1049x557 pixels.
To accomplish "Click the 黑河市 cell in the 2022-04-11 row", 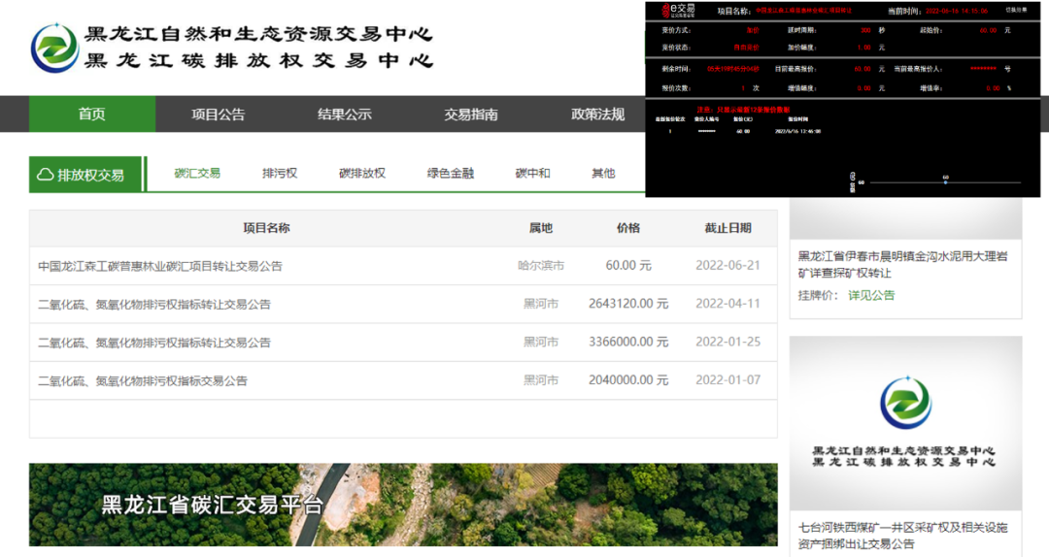I will tap(541, 304).
